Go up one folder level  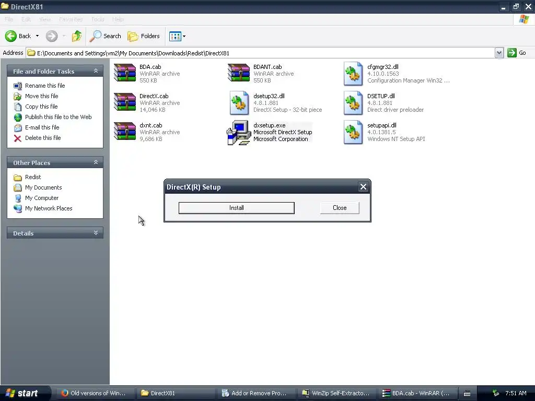click(x=77, y=36)
